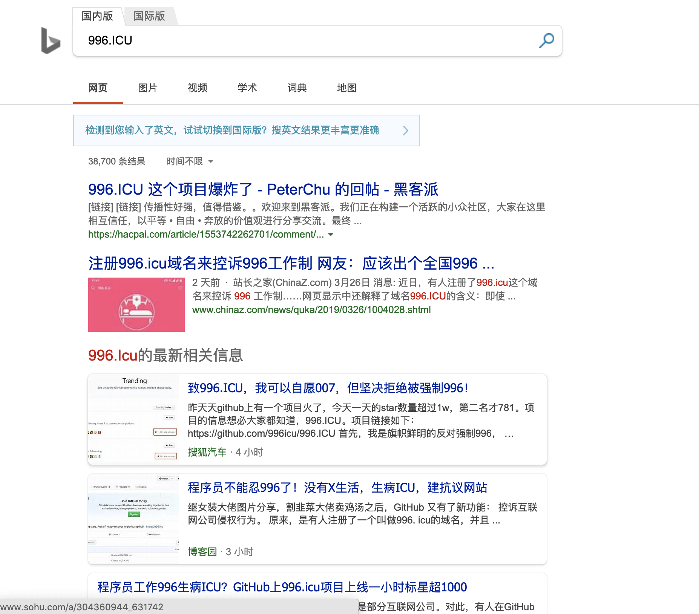Viewport: 699px width, 614px height.
Task: Click the 搜狐汽车 source label
Action: [207, 452]
